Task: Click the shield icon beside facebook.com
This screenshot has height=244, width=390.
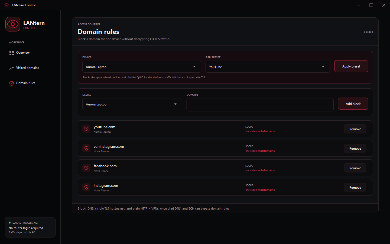Action: 86,168
